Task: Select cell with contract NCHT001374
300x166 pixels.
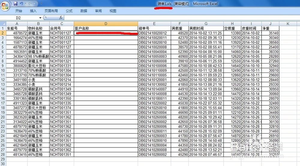Action: point(61,108)
